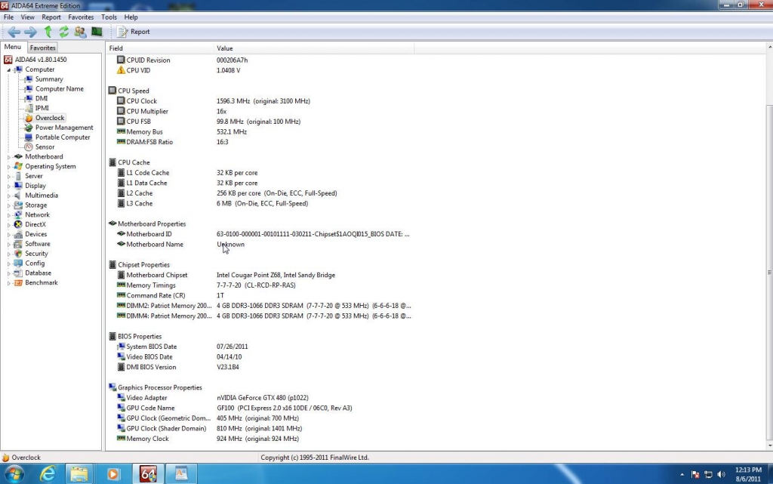Open the users icon in the toolbar
This screenshot has width=773, height=484.
(x=80, y=32)
